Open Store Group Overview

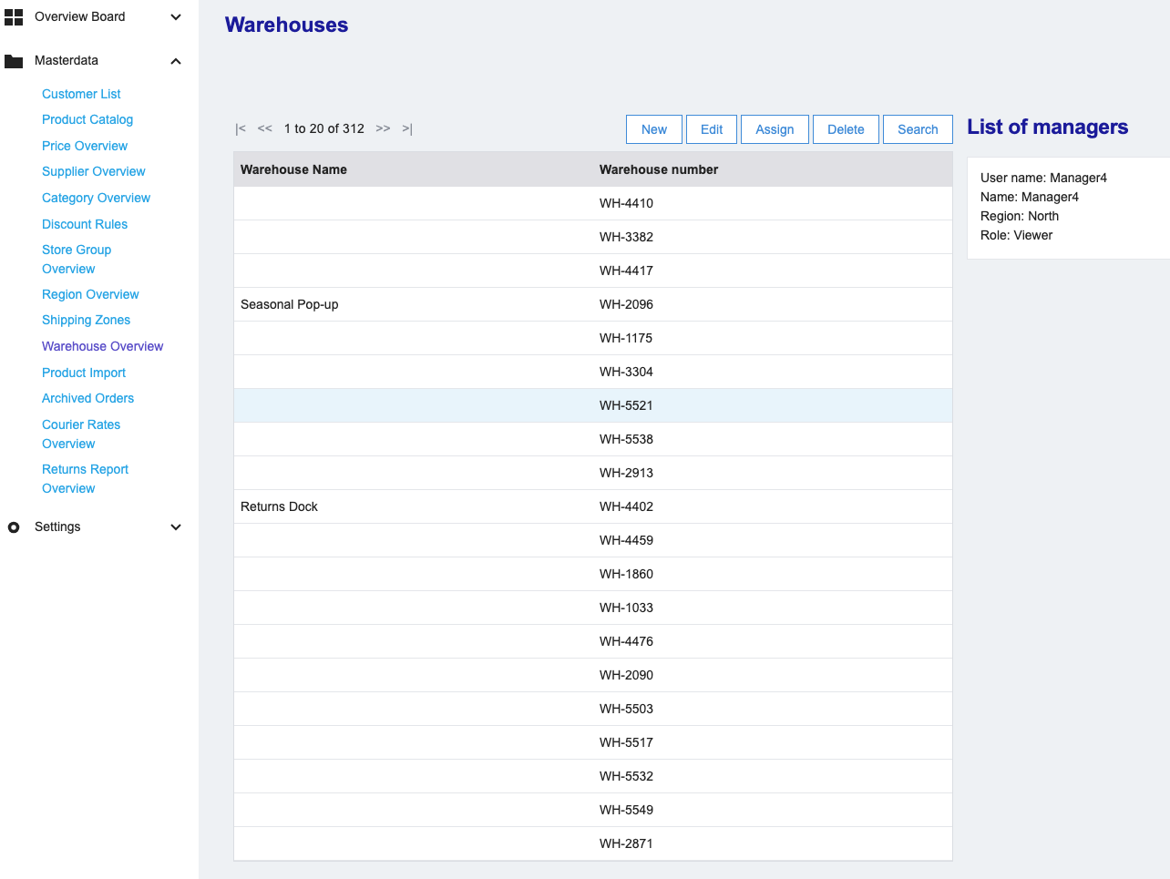(77, 260)
